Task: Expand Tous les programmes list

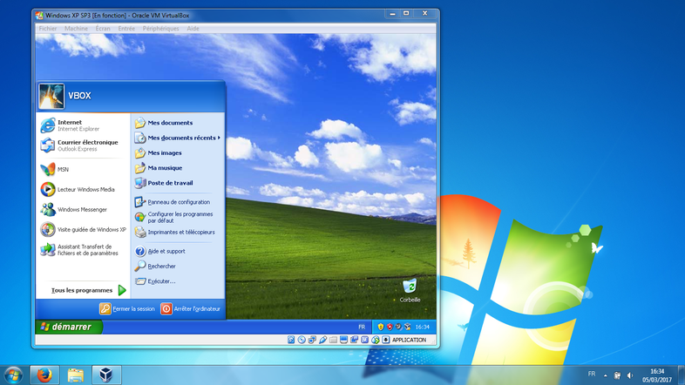Action: (88, 290)
